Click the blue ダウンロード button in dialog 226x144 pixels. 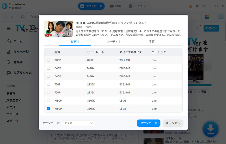pyautogui.click(x=149, y=123)
